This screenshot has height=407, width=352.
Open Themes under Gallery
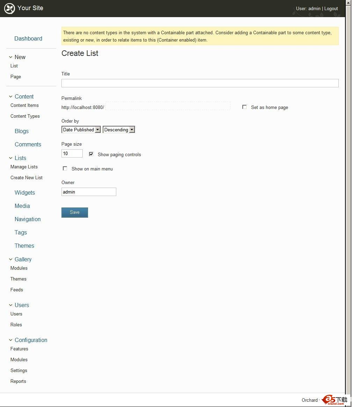(18, 279)
